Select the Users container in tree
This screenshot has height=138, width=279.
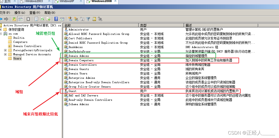tap(17, 59)
